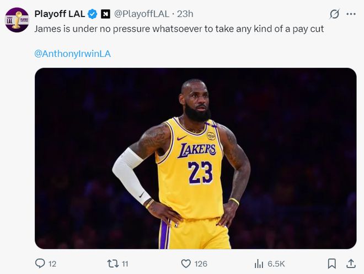Click the Grok explain icon
364x274 pixels.
pos(334,14)
